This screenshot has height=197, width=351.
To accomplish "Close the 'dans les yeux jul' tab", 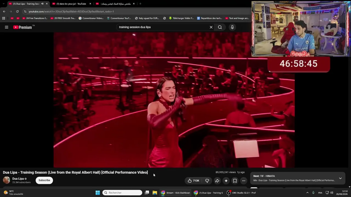I will 90,4.
